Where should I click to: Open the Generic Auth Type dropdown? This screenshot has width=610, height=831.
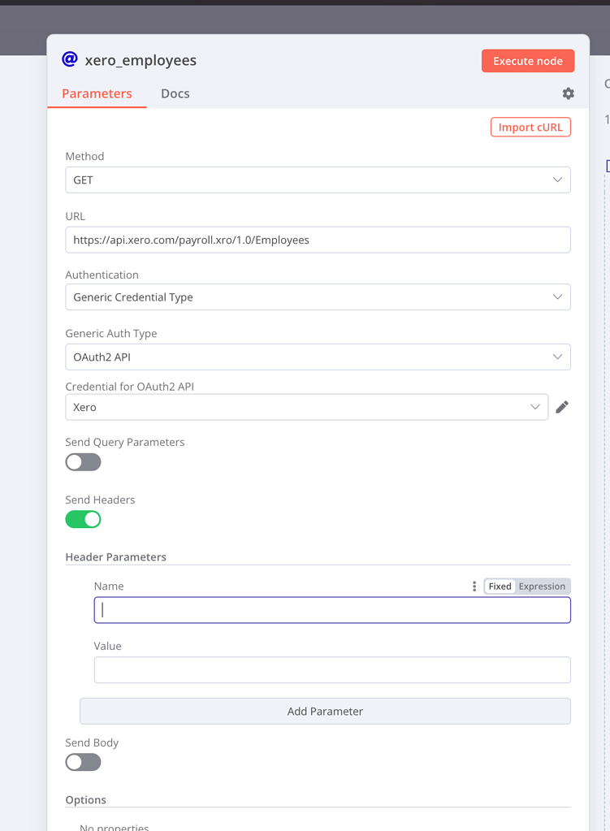[318, 357]
